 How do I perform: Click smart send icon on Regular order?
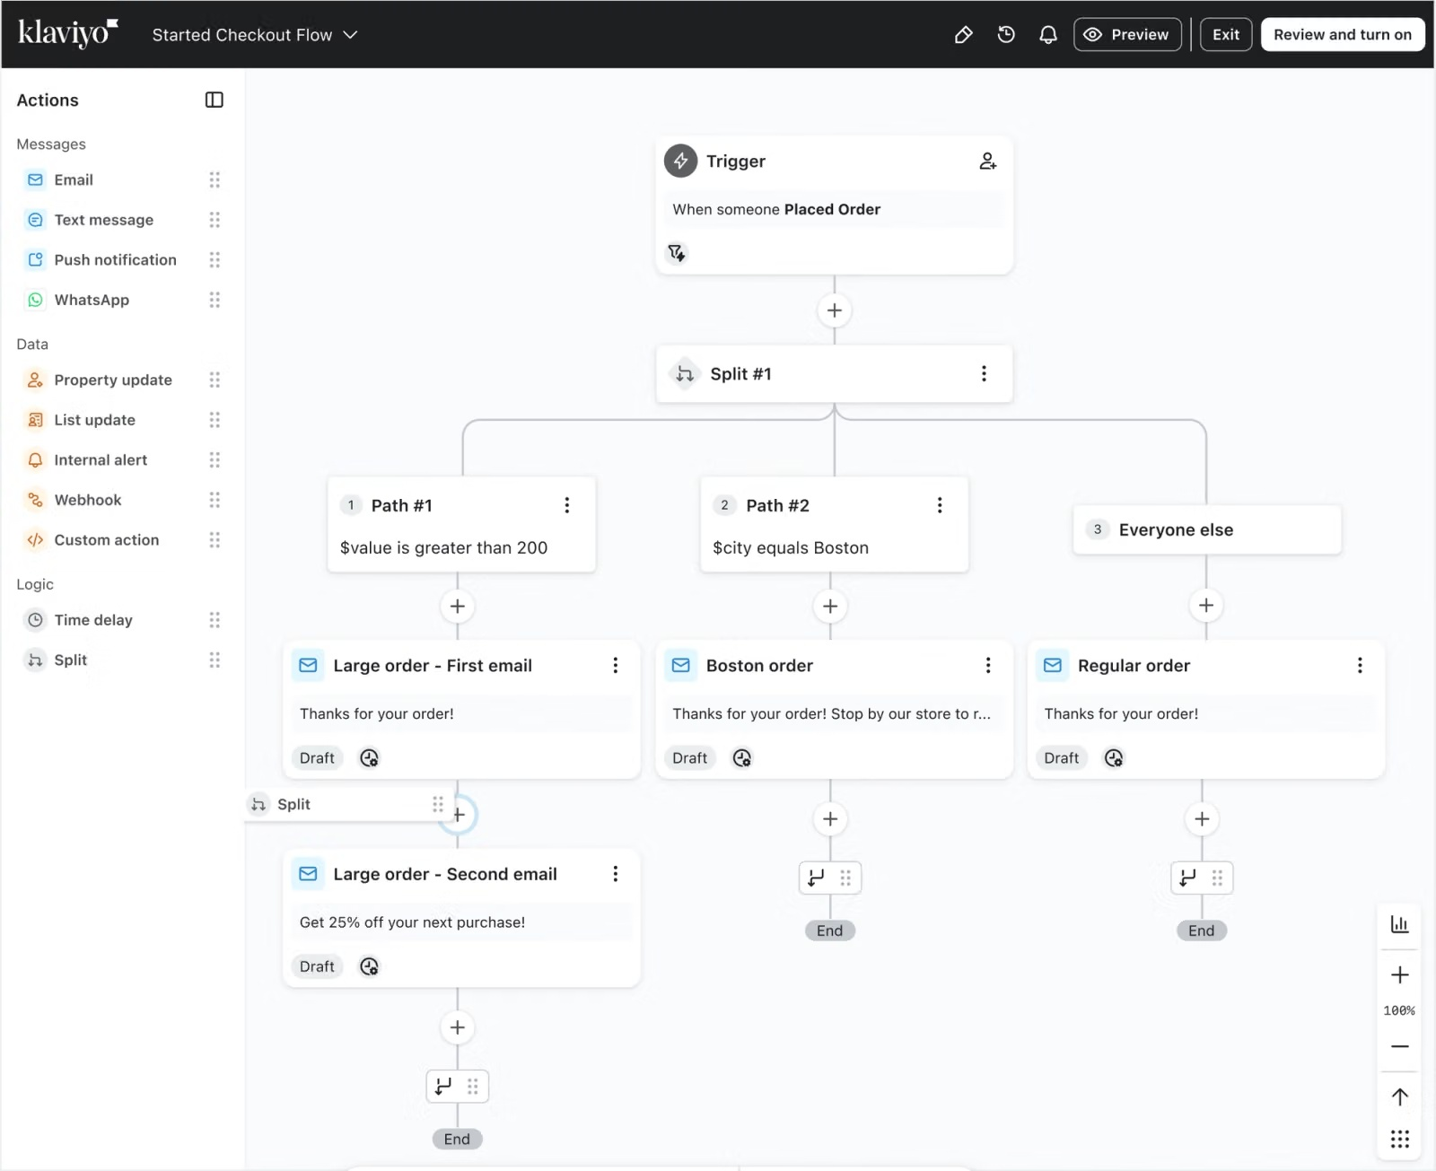[x=1113, y=758]
